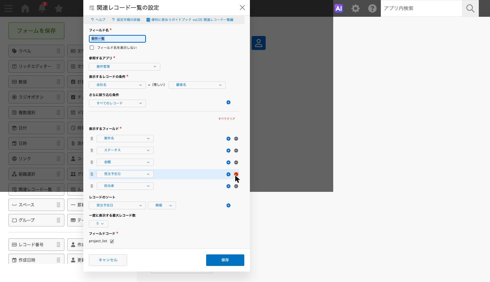Close the 関連レコード一覧の設定 dialog

coord(242,8)
